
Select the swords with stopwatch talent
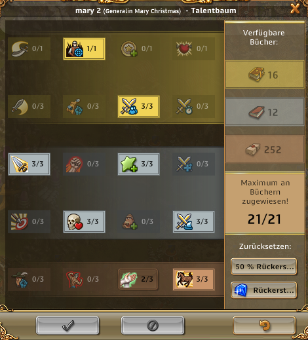click(193, 106)
